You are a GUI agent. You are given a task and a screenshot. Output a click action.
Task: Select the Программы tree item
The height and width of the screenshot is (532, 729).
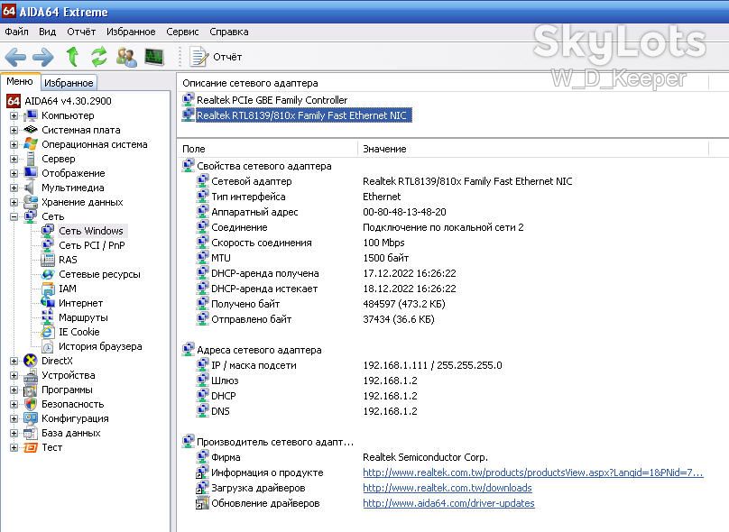(x=67, y=390)
